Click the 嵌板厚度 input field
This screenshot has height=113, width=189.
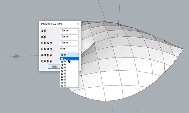pyautogui.click(x=69, y=49)
